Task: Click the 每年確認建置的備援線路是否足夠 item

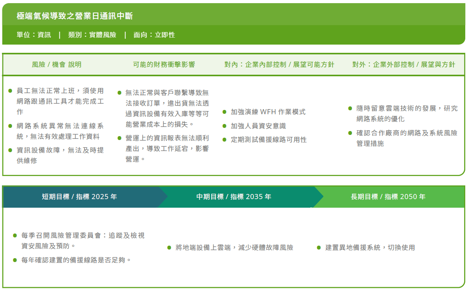Action: tap(76, 260)
